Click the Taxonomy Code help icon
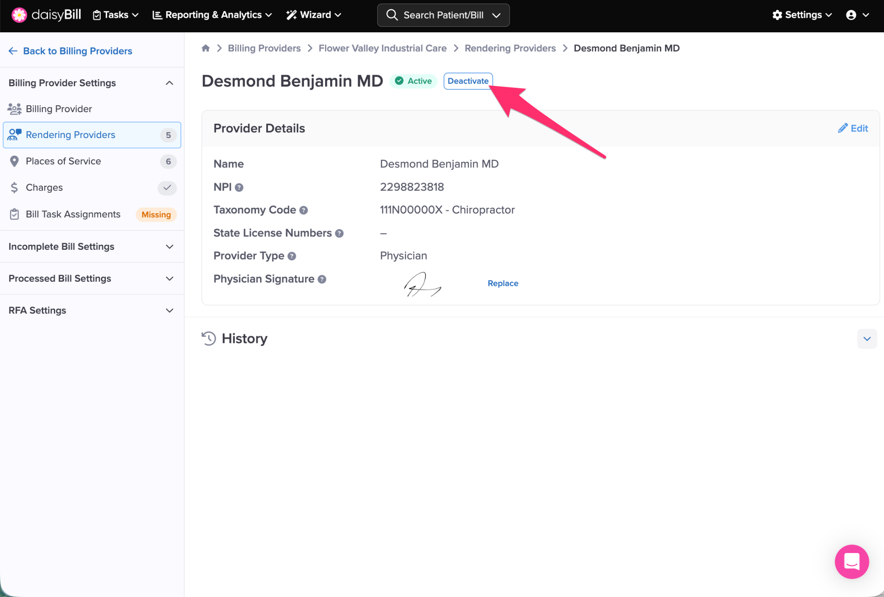Viewport: 884px width, 597px height. click(303, 211)
